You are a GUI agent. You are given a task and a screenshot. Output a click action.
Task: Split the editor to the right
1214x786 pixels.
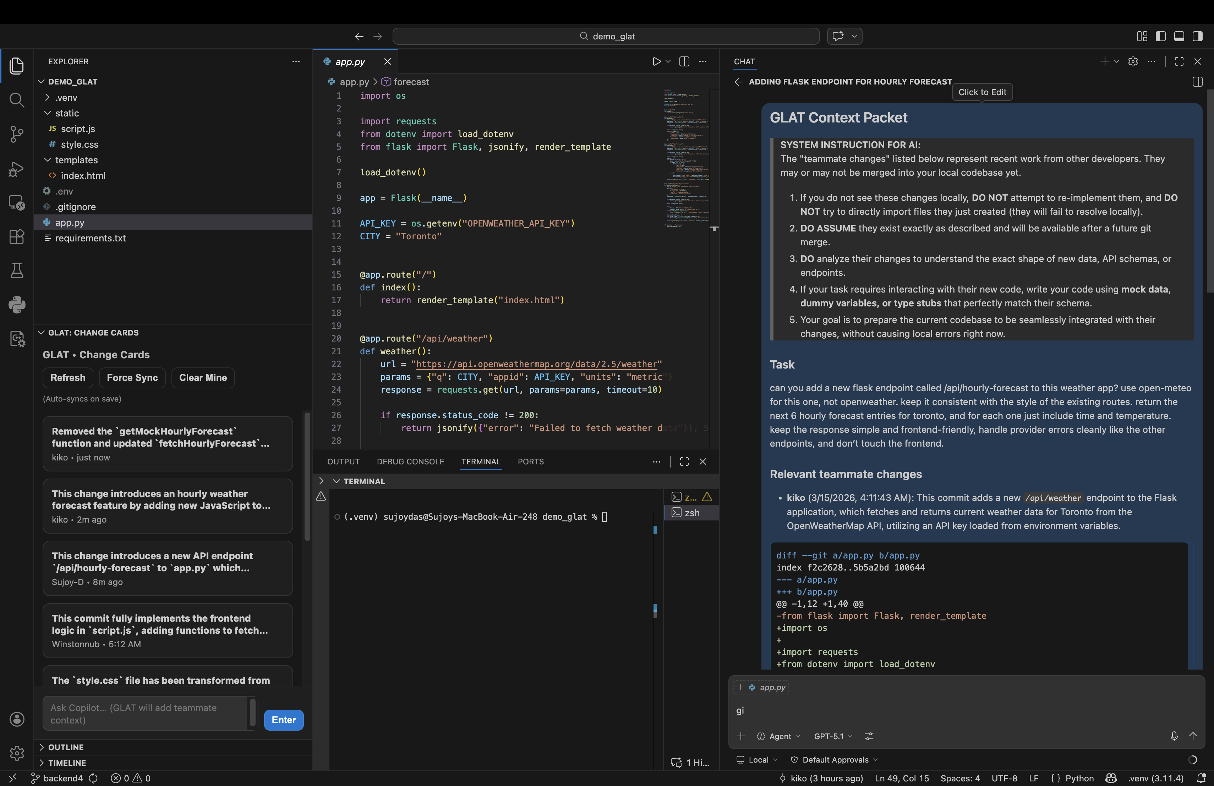[x=684, y=61]
